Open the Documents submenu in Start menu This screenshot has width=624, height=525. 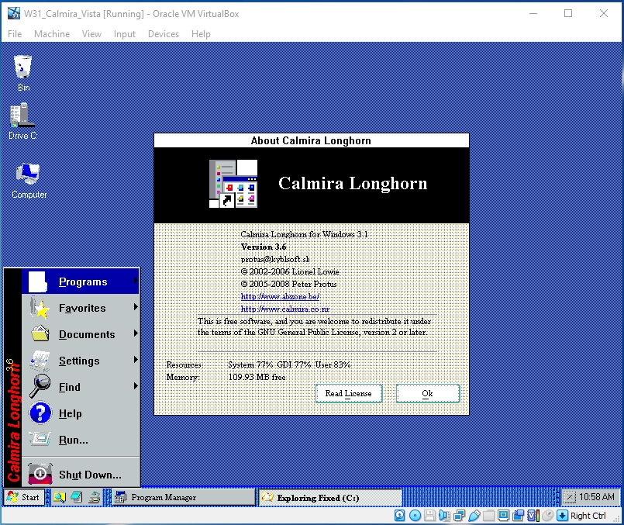tap(81, 334)
